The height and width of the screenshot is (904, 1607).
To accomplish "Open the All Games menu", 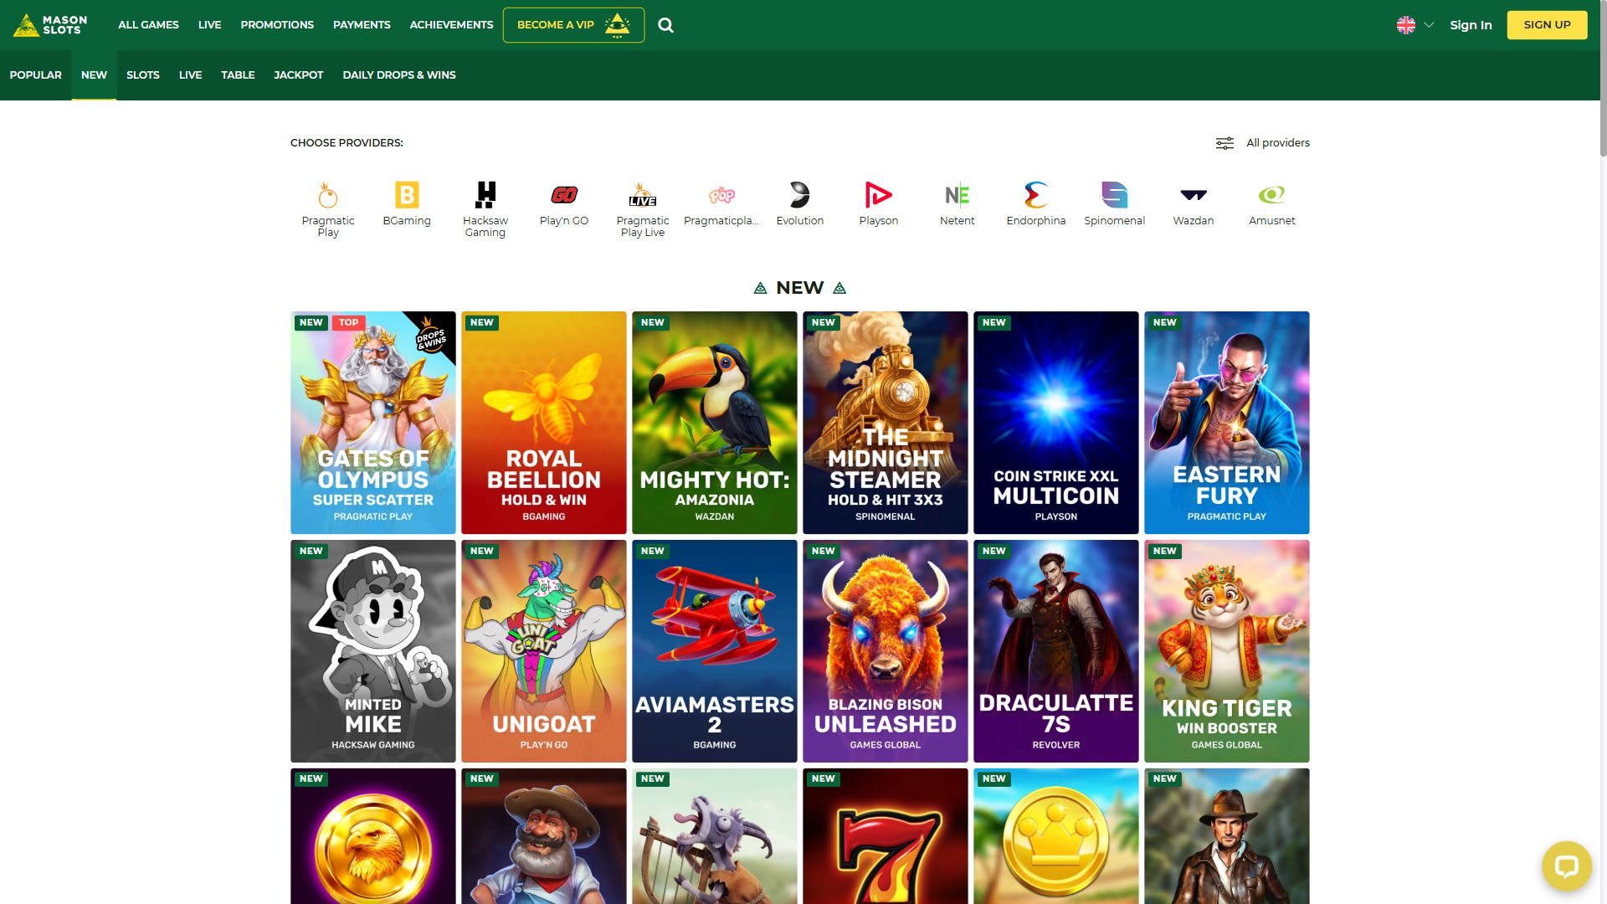I will pos(148,25).
